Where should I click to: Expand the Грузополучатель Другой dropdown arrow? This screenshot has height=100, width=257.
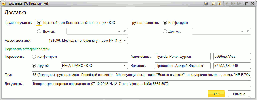(x=119, y=32)
